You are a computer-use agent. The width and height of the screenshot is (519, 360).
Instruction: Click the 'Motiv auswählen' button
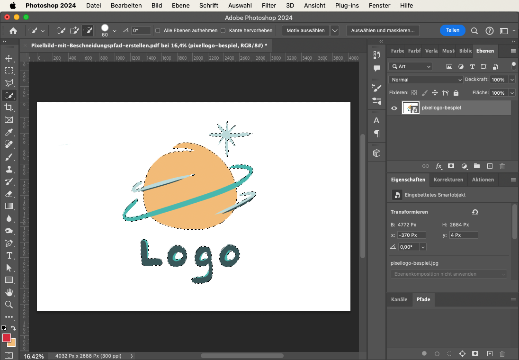305,30
